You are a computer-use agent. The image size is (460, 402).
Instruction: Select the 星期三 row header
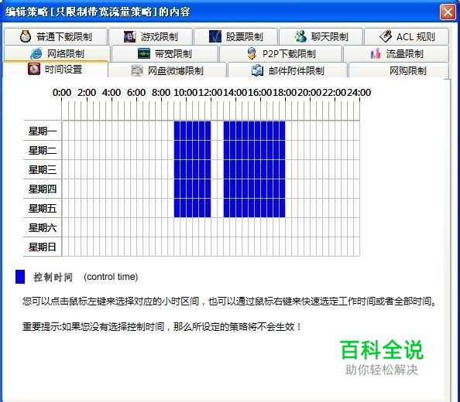[43, 169]
